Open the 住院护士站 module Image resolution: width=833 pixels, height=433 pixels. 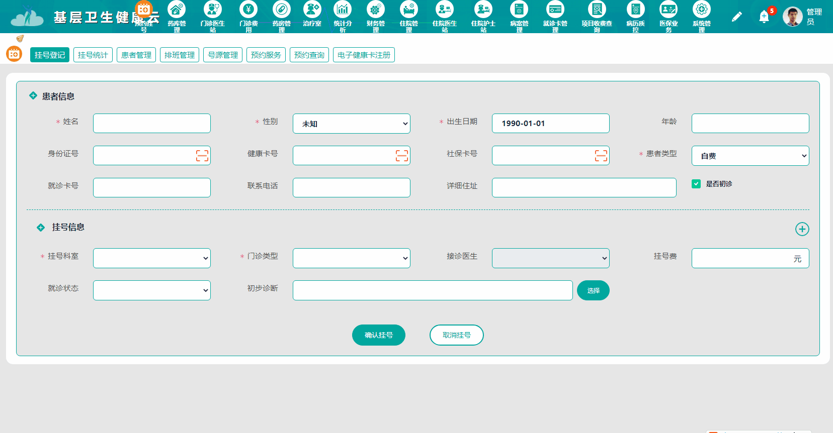point(483,16)
